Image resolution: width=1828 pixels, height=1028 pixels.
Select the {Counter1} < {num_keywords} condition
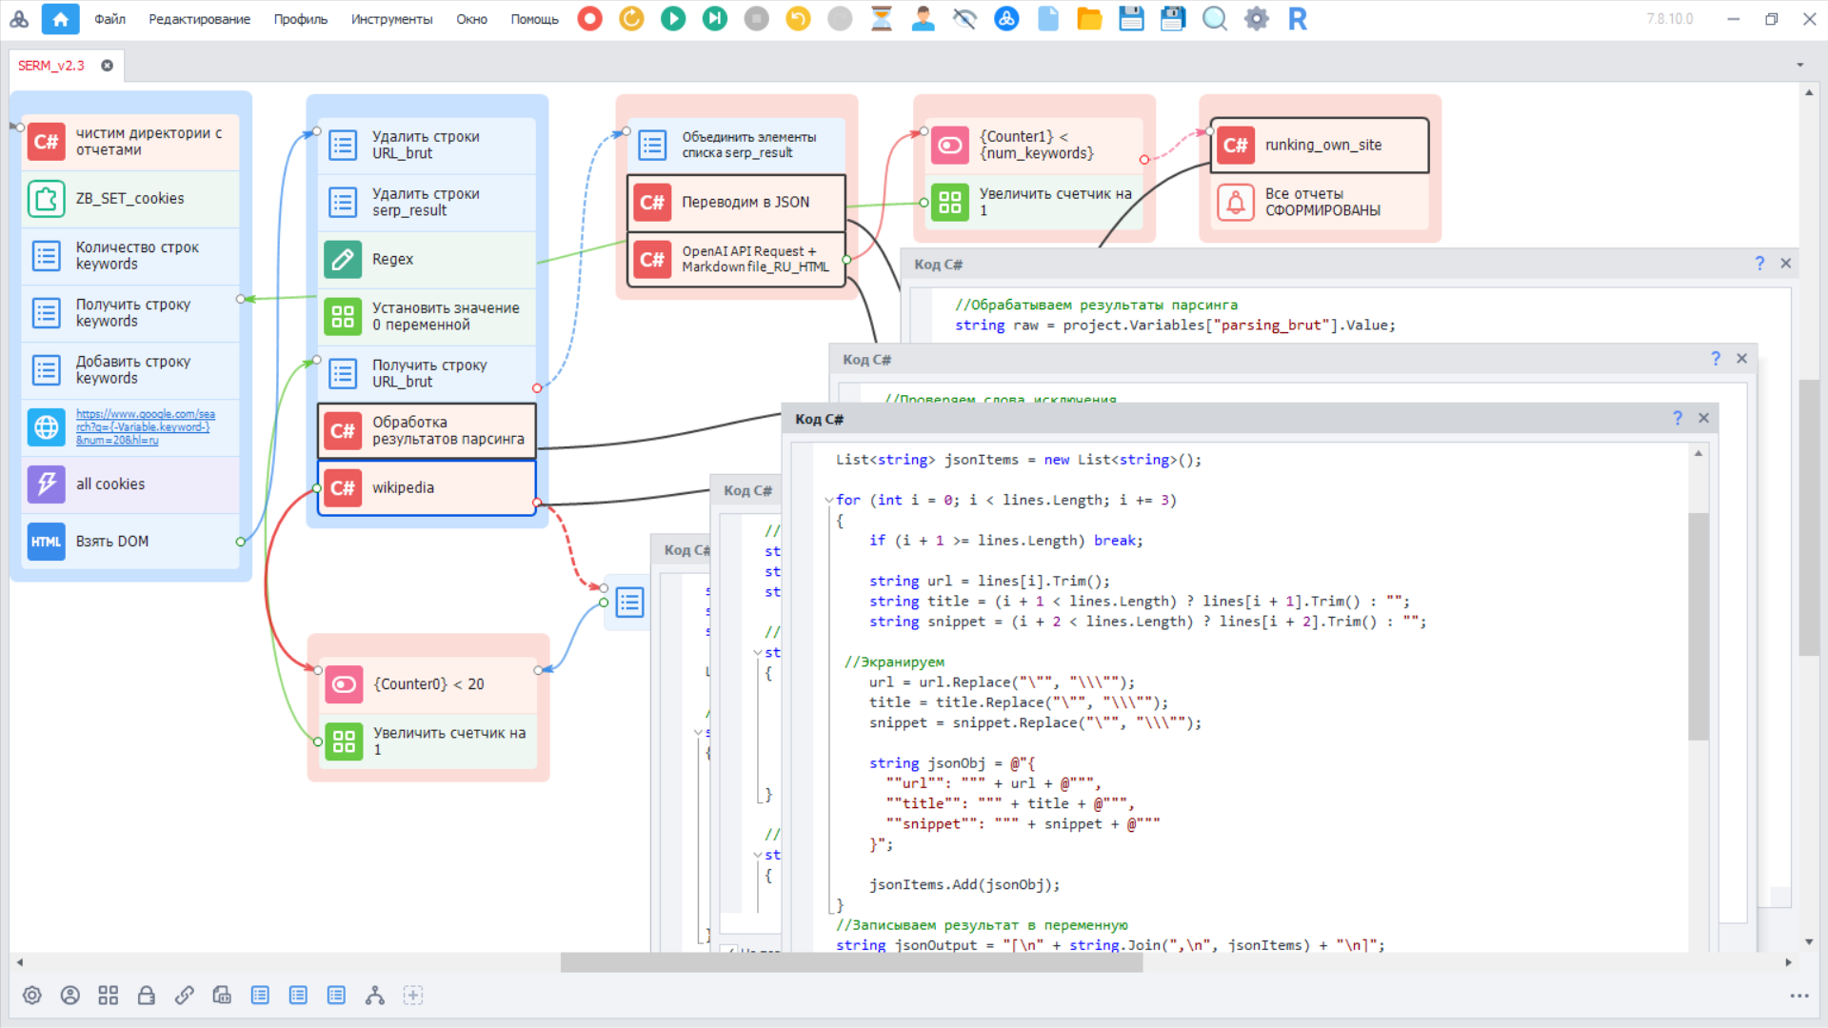tap(1034, 146)
